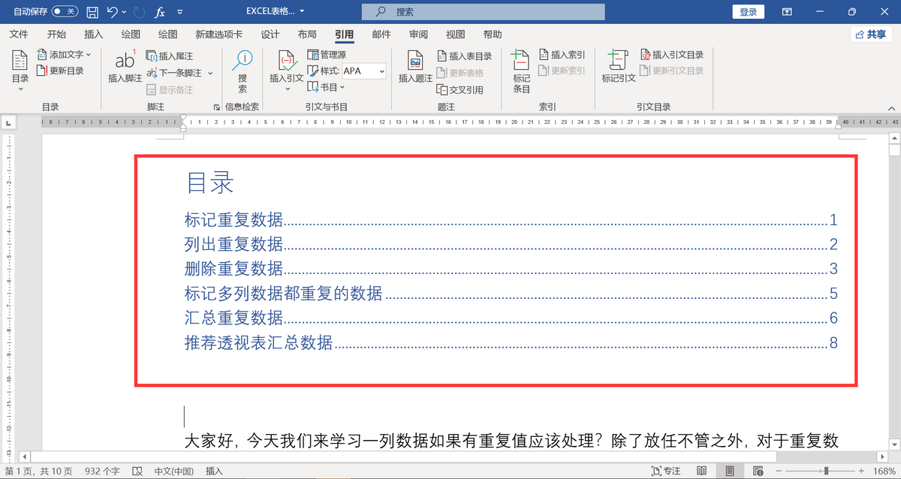901x479 pixels.
Task: Toggle the AutoSave switch
Action: tap(65, 12)
